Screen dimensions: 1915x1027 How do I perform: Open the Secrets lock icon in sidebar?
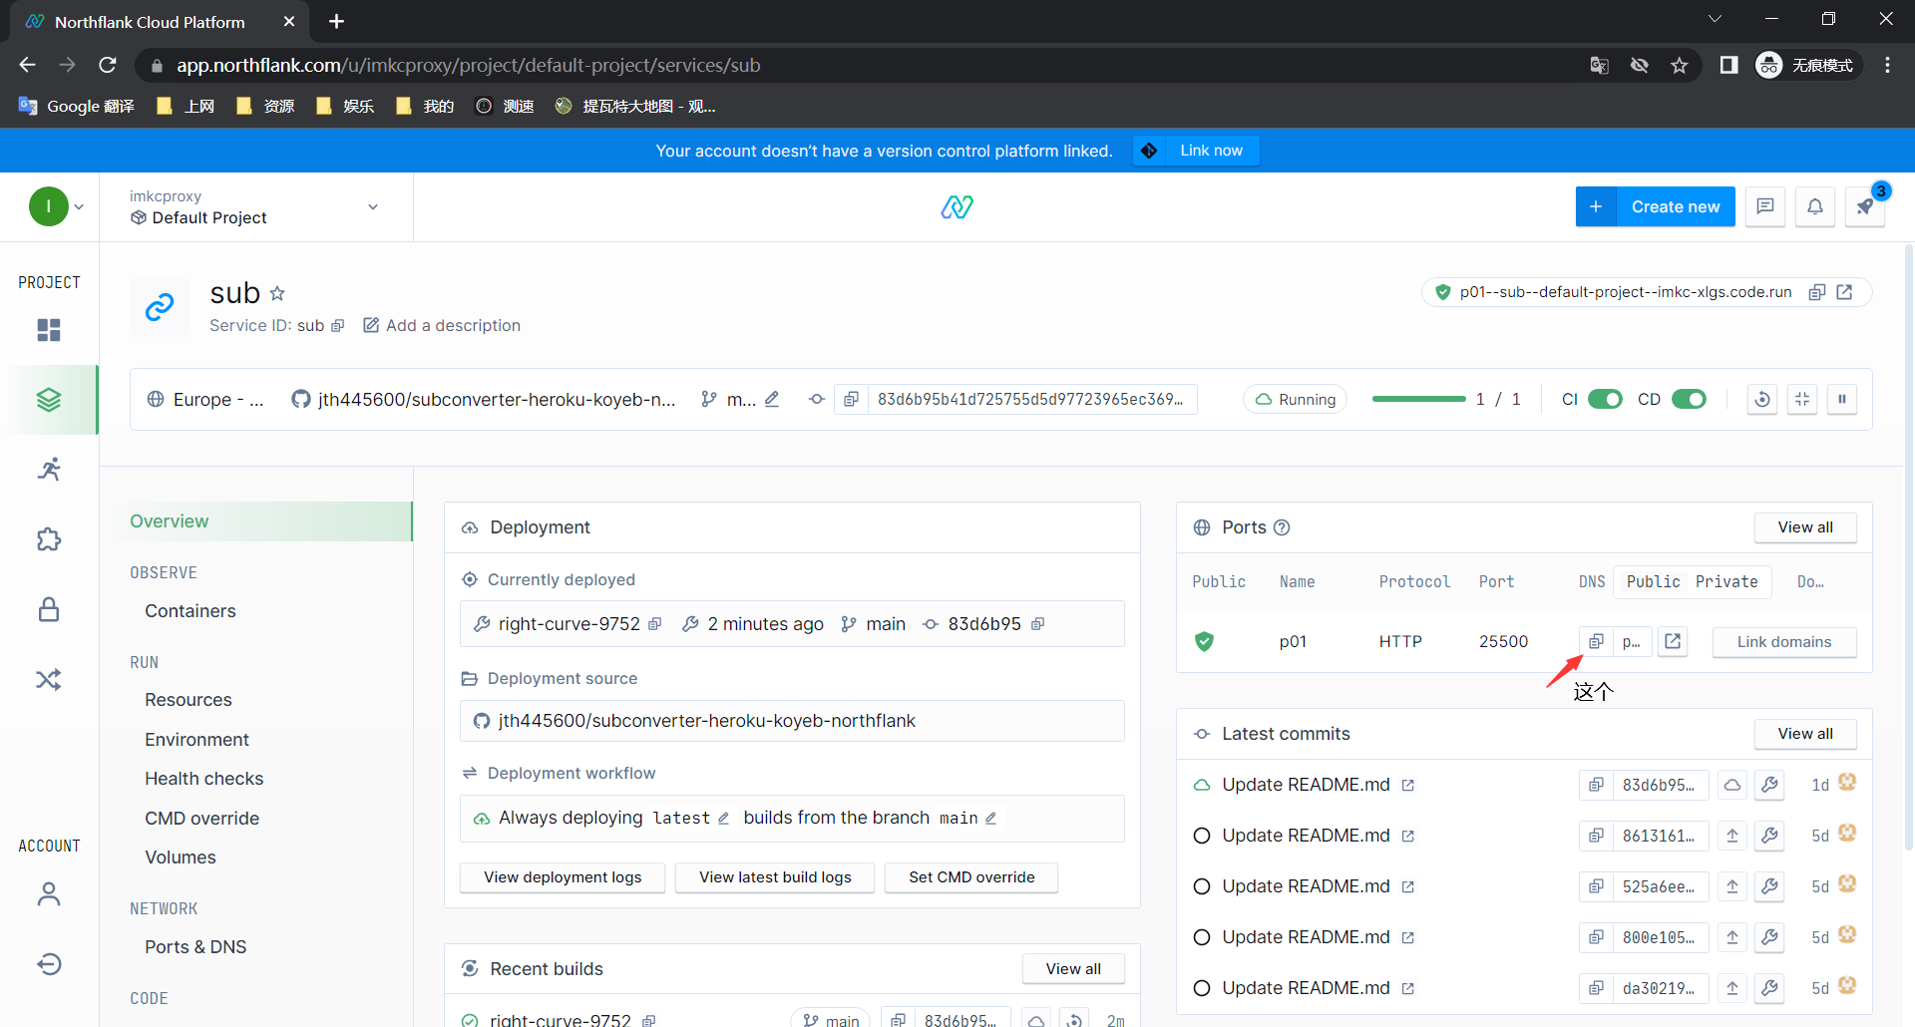[49, 609]
